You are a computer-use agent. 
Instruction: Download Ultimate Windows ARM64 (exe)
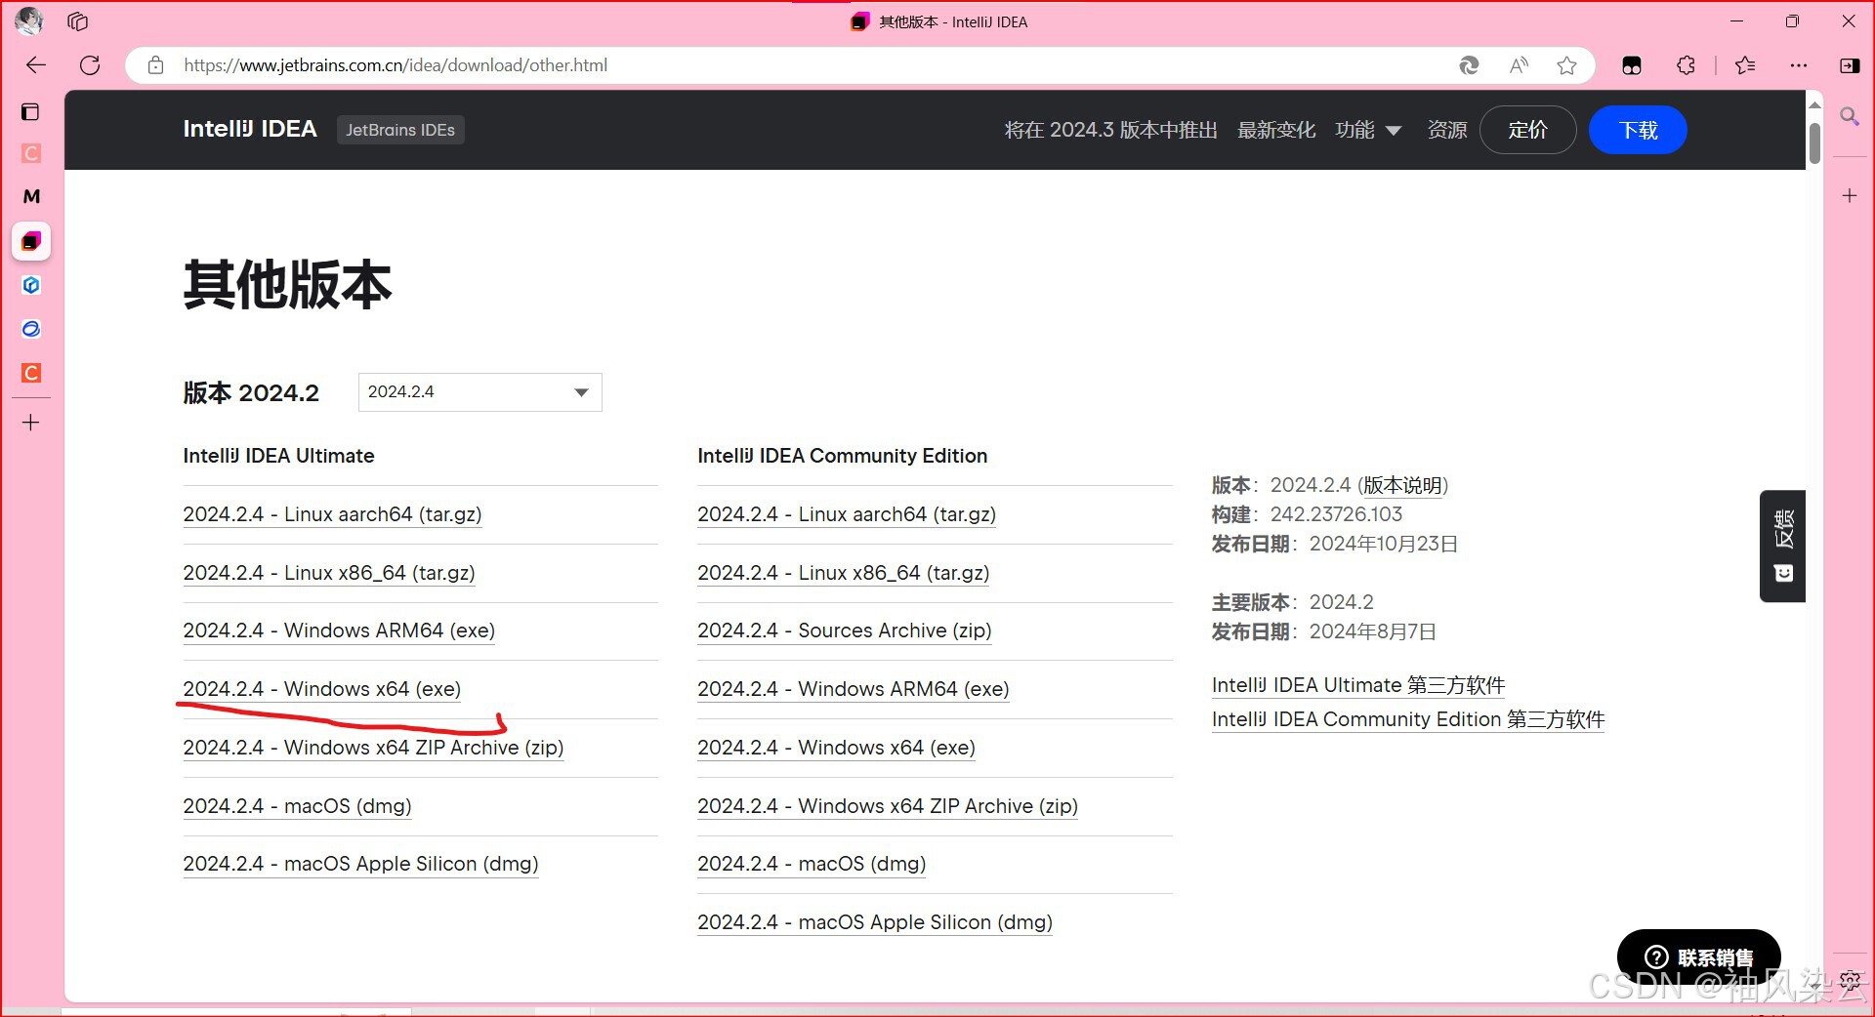[339, 631]
